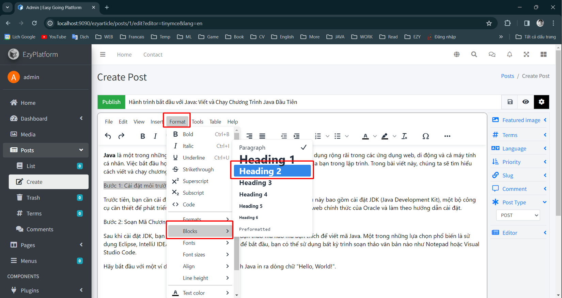Expand the Dashboard sidebar section
Screen dimensions: 562x298
point(46,119)
